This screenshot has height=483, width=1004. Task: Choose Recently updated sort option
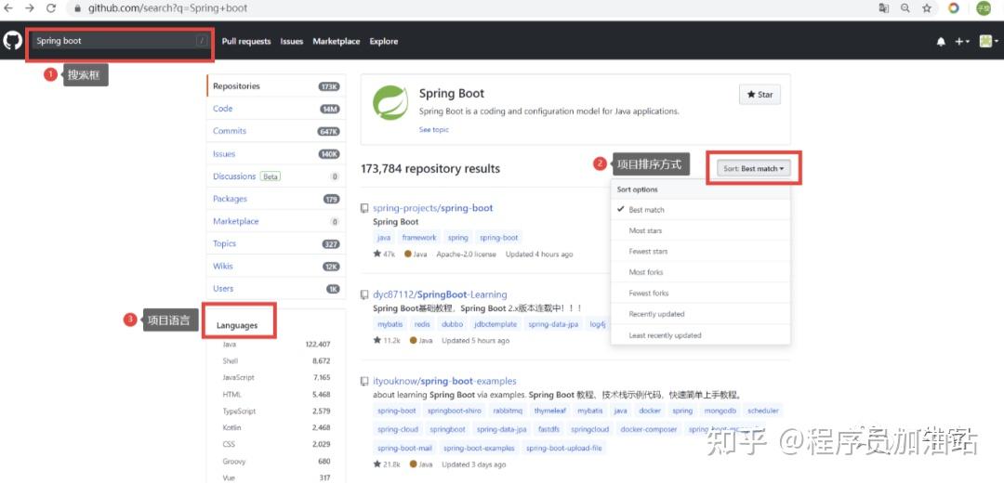coord(701,314)
